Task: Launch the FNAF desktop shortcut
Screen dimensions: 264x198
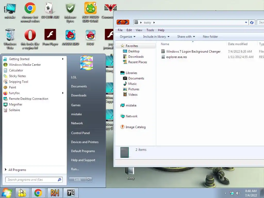Action: click(x=90, y=37)
